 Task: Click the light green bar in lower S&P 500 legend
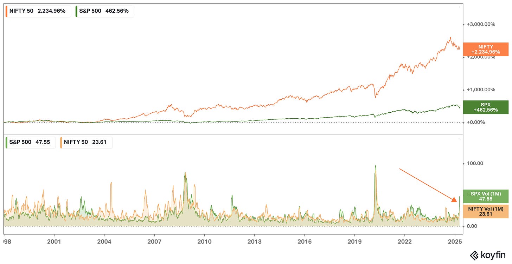coord(6,143)
